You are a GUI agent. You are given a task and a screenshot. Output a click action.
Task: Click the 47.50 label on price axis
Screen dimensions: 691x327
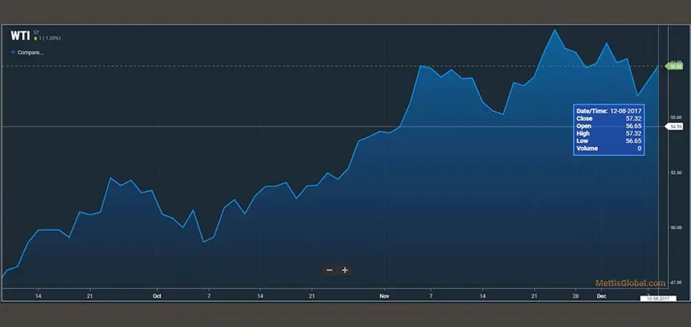(676, 283)
